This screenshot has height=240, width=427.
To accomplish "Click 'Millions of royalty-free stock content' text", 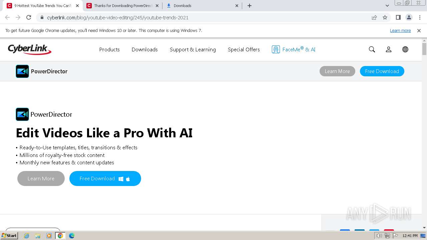I will click(x=62, y=155).
